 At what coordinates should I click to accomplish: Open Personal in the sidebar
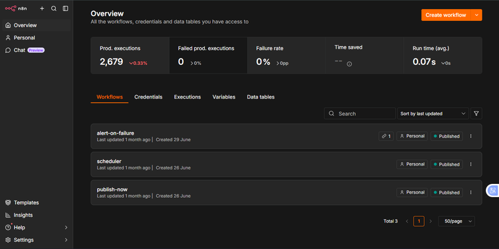tap(36, 37)
